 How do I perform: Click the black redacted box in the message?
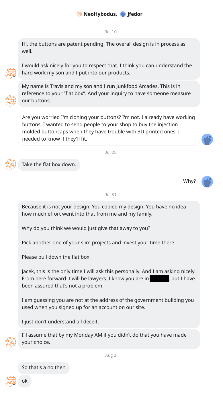[x=159, y=279]
